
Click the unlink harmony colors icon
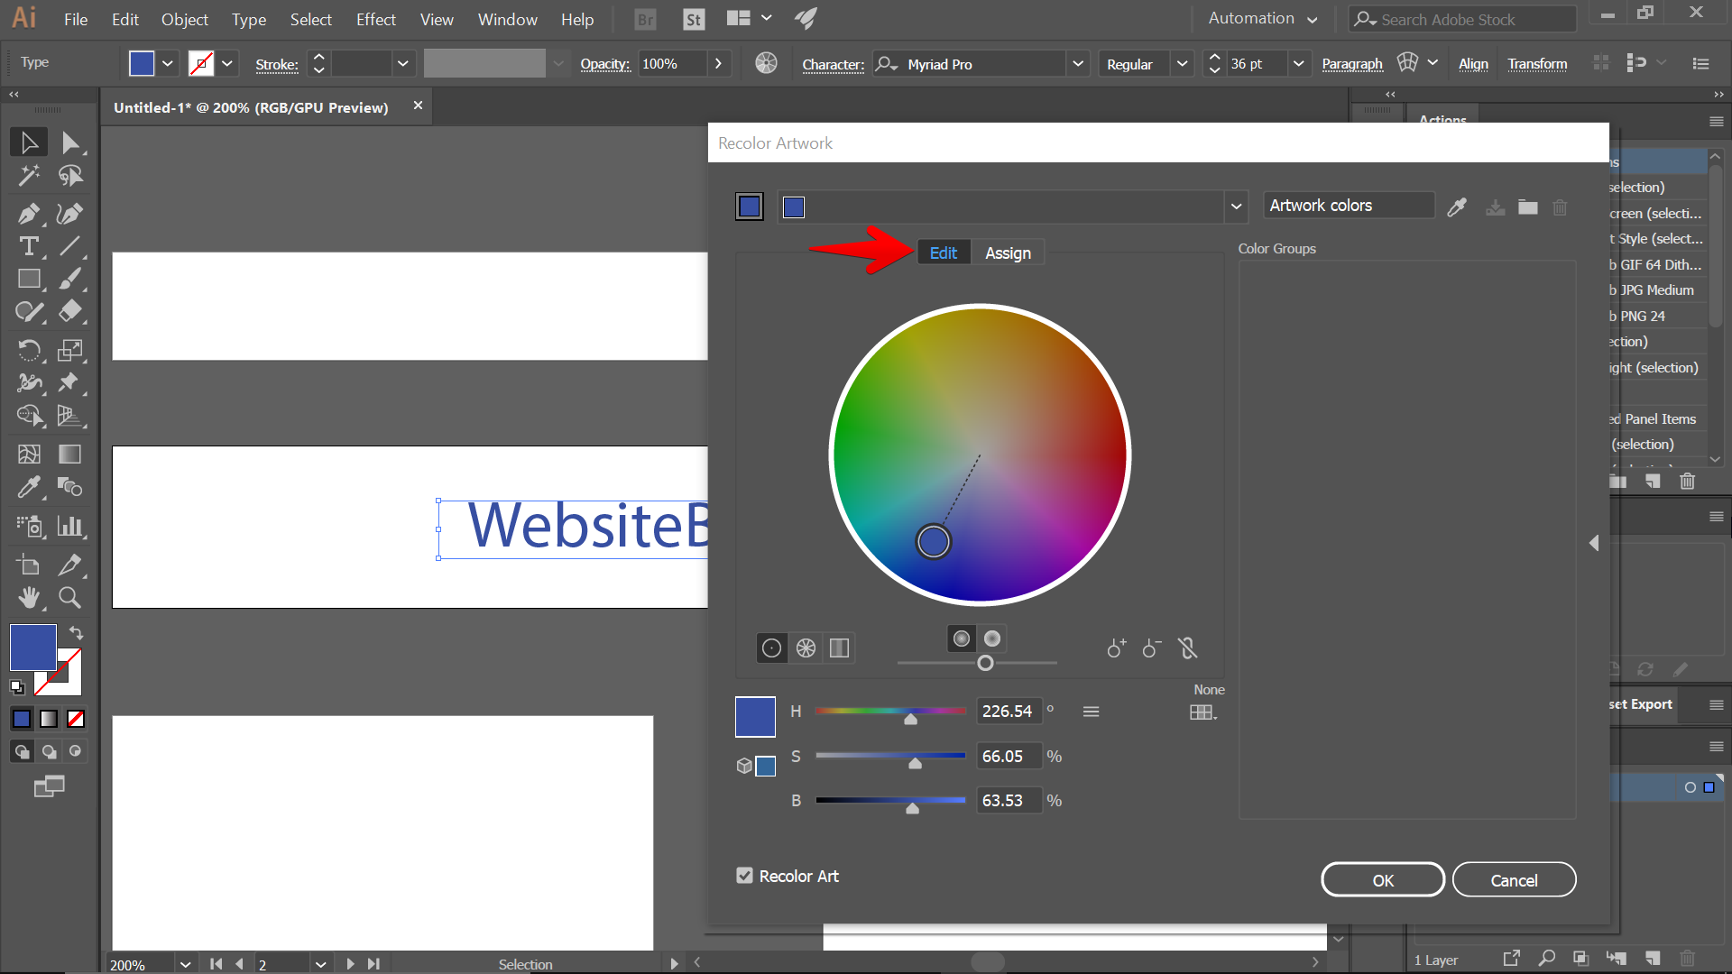[x=1188, y=648]
